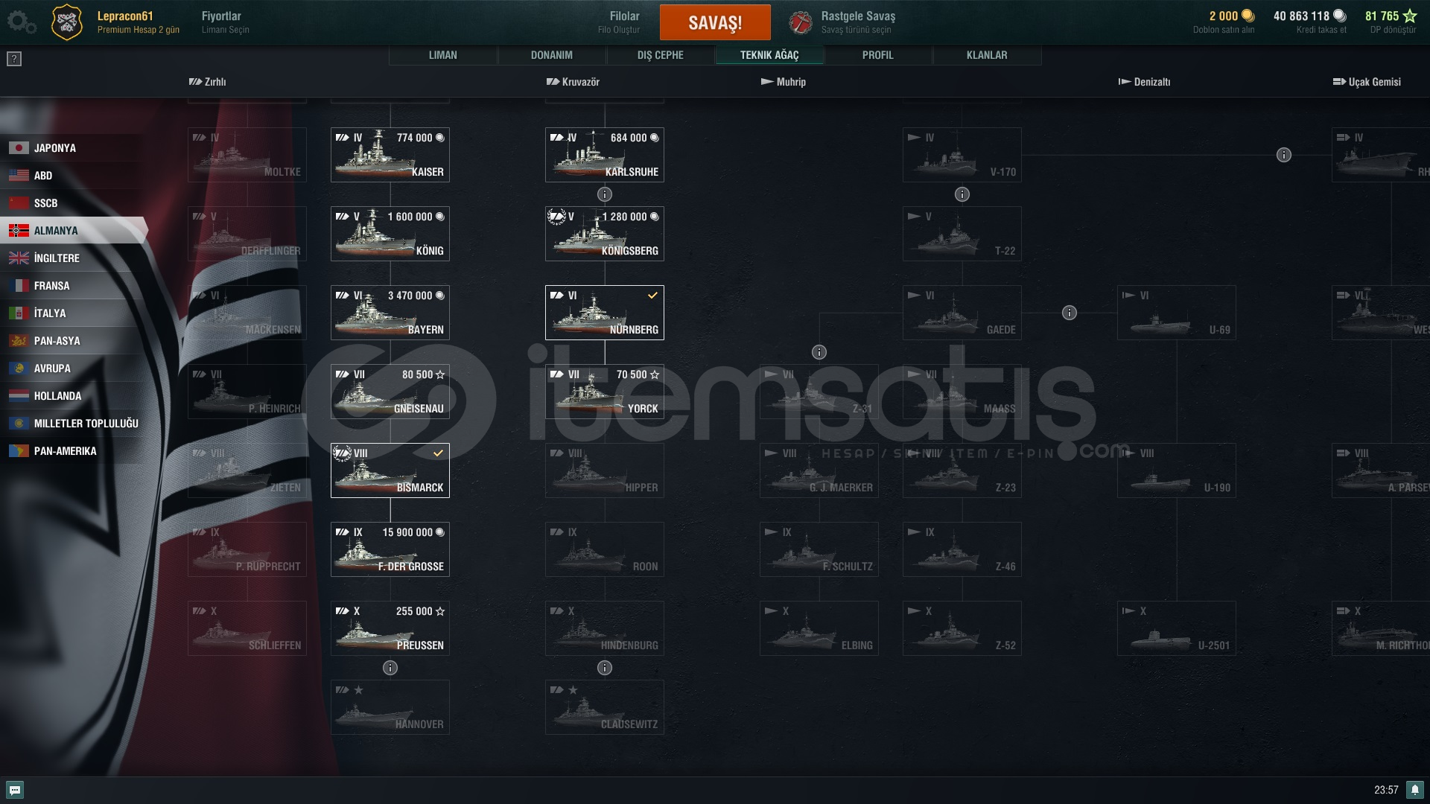Click the info icon below V-170
The width and height of the screenshot is (1430, 804).
click(x=962, y=194)
